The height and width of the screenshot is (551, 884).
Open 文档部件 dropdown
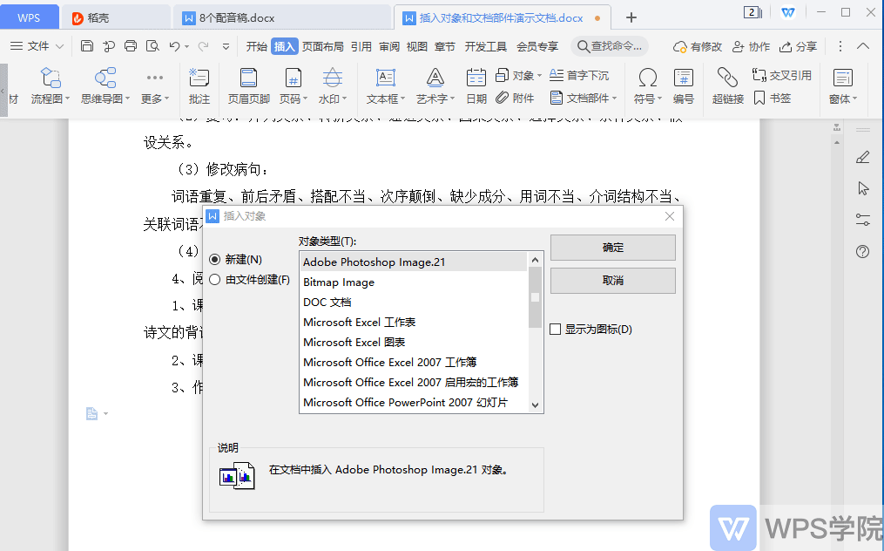coord(584,99)
